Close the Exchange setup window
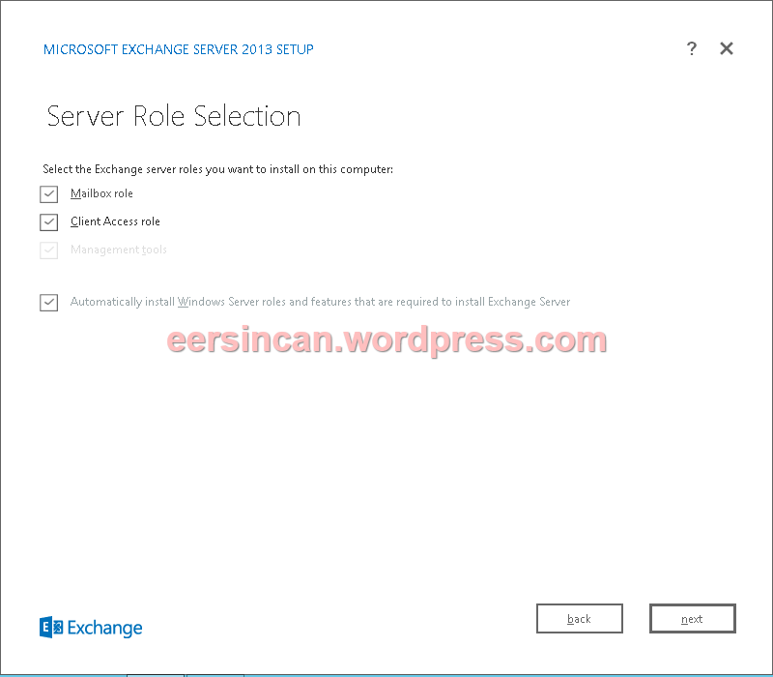Viewport: 773px width, 677px height. tap(727, 49)
